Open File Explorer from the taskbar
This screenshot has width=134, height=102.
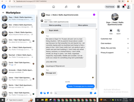[42, 100]
